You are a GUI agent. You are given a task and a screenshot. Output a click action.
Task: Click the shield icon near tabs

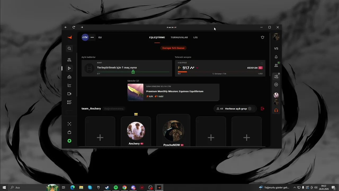(262, 37)
